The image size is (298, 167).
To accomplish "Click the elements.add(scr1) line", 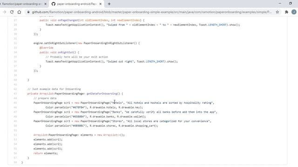I will click(48, 140).
